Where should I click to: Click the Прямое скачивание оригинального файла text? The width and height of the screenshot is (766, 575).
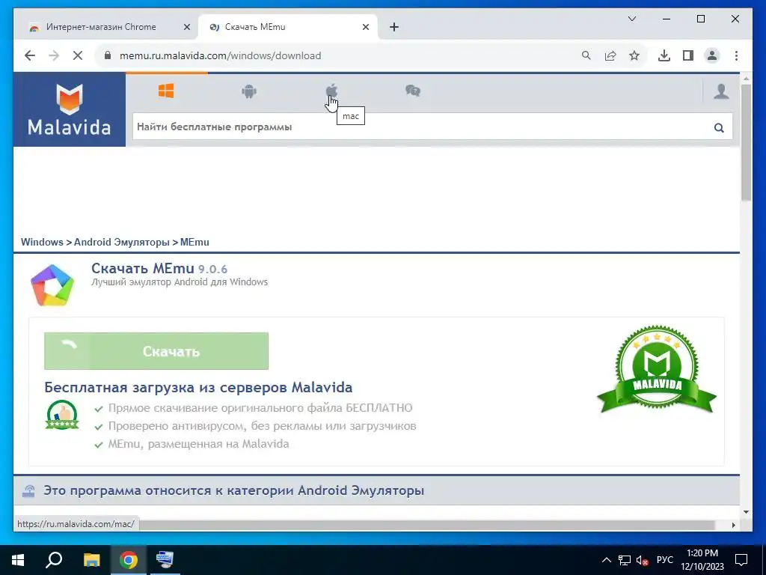pyautogui.click(x=260, y=408)
